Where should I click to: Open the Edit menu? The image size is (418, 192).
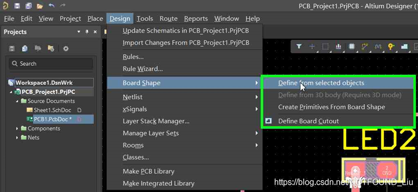coord(26,19)
